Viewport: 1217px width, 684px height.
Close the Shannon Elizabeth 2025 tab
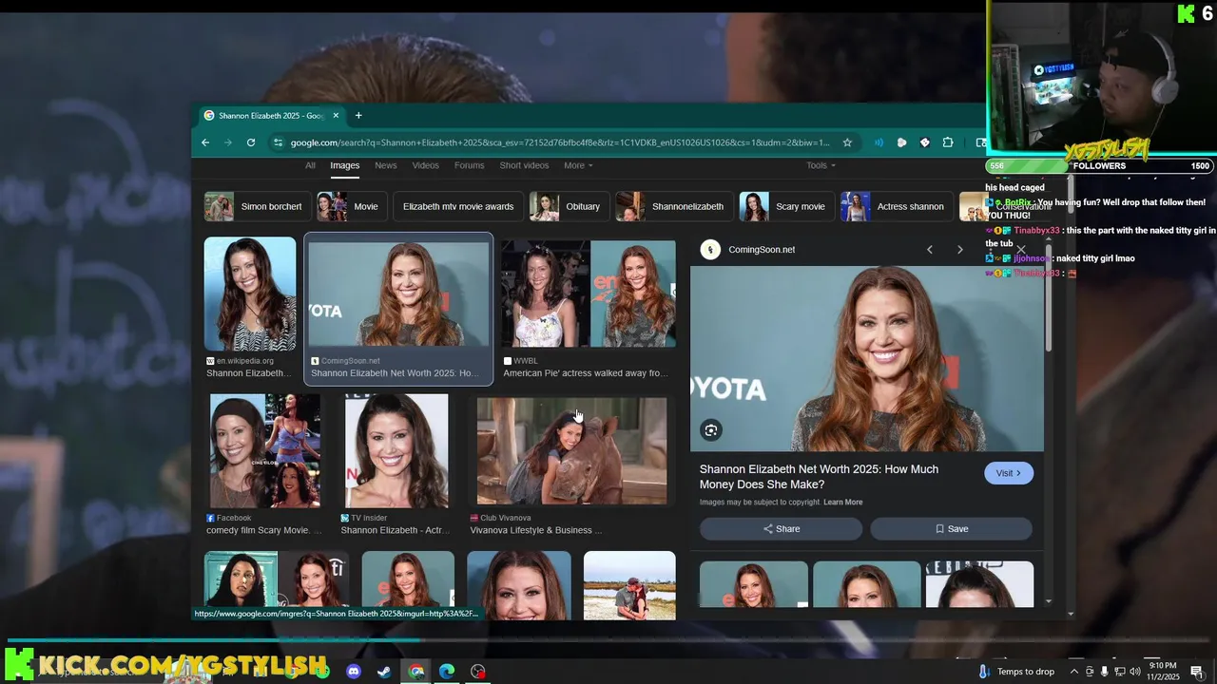click(336, 116)
